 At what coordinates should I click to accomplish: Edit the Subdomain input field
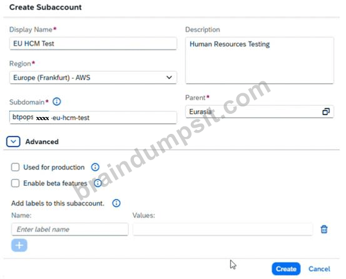tap(93, 118)
